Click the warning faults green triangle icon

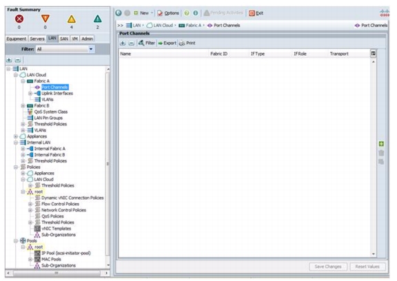(97, 19)
